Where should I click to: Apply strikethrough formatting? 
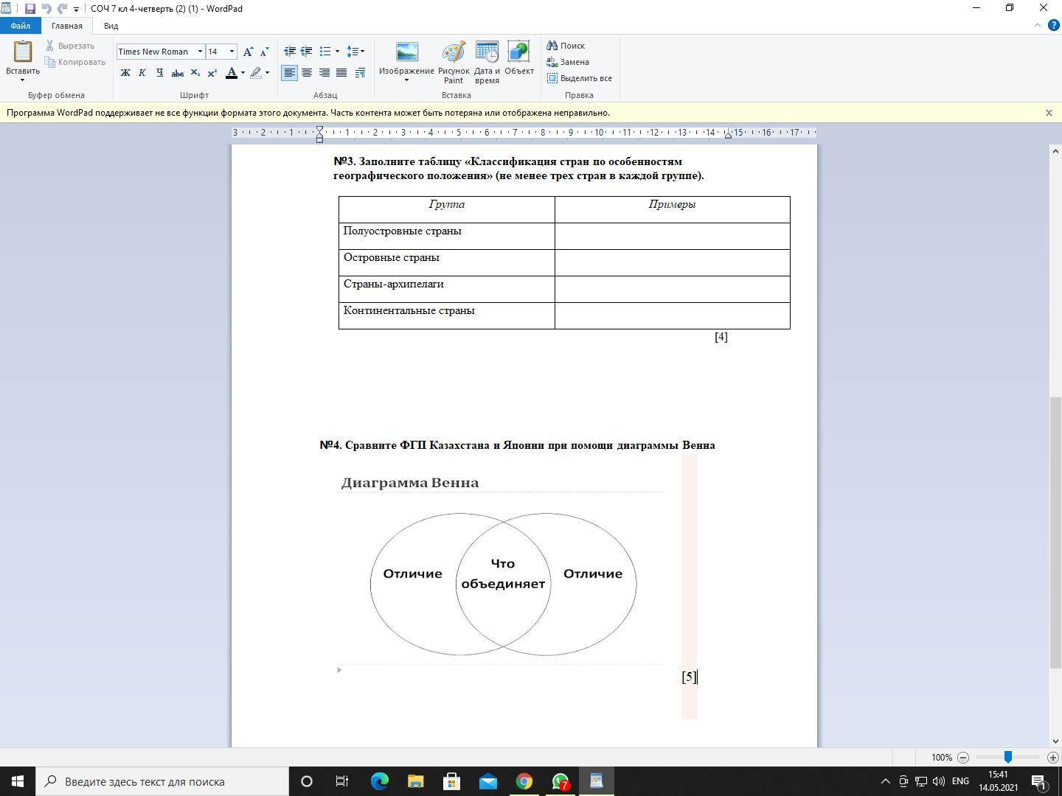tap(177, 72)
